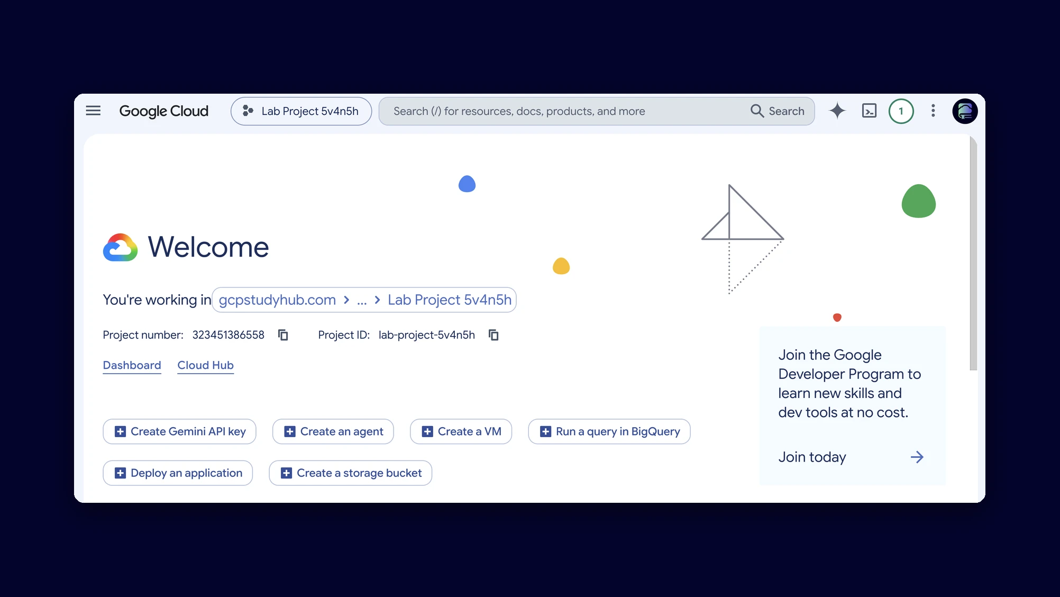This screenshot has height=597, width=1060.
Task: Open the account avatar menu
Action: (965, 111)
